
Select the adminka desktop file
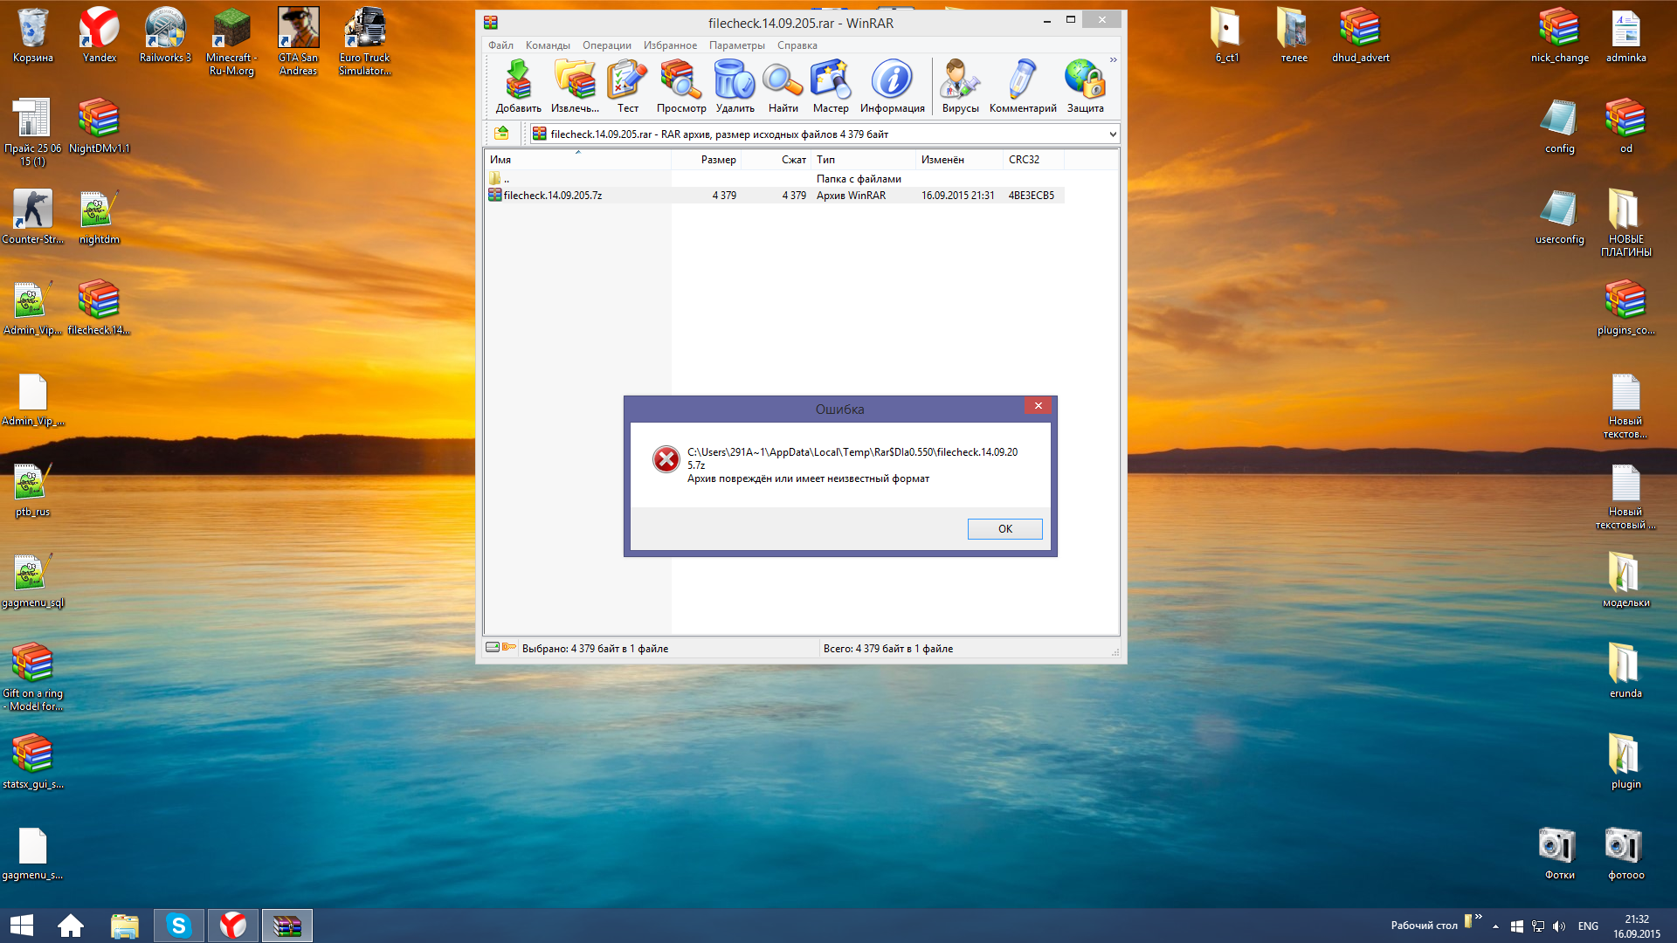tap(1625, 36)
